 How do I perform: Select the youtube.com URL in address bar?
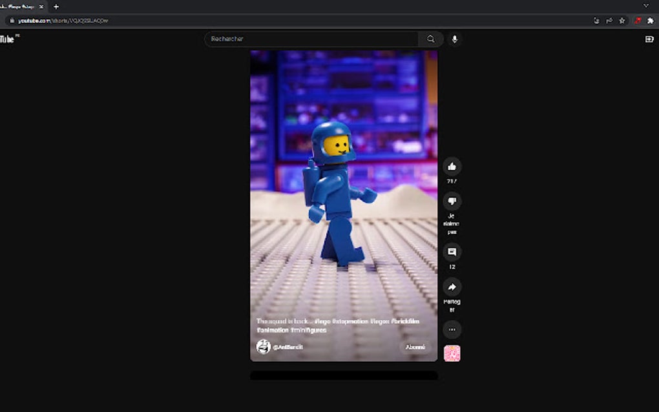(x=63, y=21)
